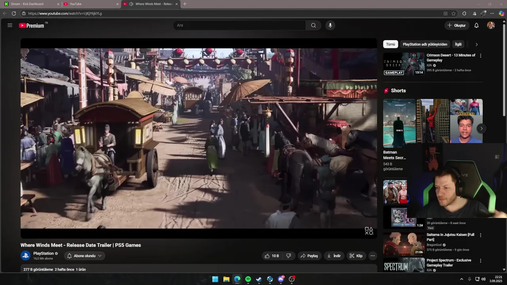The image size is (507, 285).
Task: Select PlayStation adlı yükleyiciden chip
Action: click(x=425, y=44)
